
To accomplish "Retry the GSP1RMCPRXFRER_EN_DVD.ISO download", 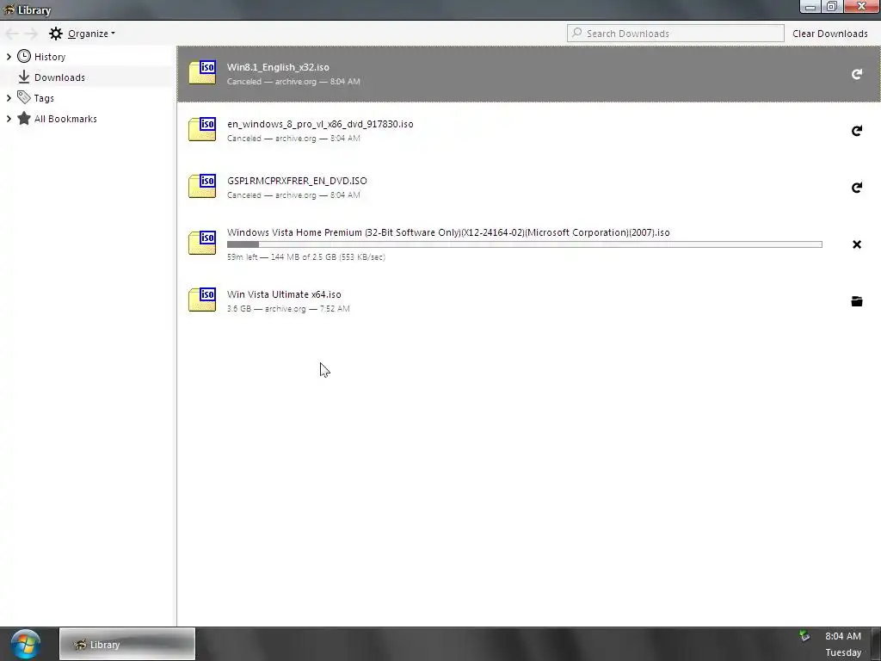I will (x=856, y=188).
